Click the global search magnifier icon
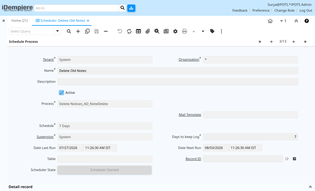Viewport: 315px width, 191px height. click(122, 8)
